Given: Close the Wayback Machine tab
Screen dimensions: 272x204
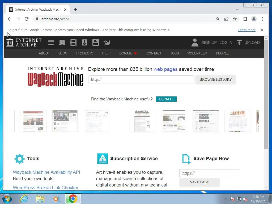Looking at the screenshot, I should point(65,10).
